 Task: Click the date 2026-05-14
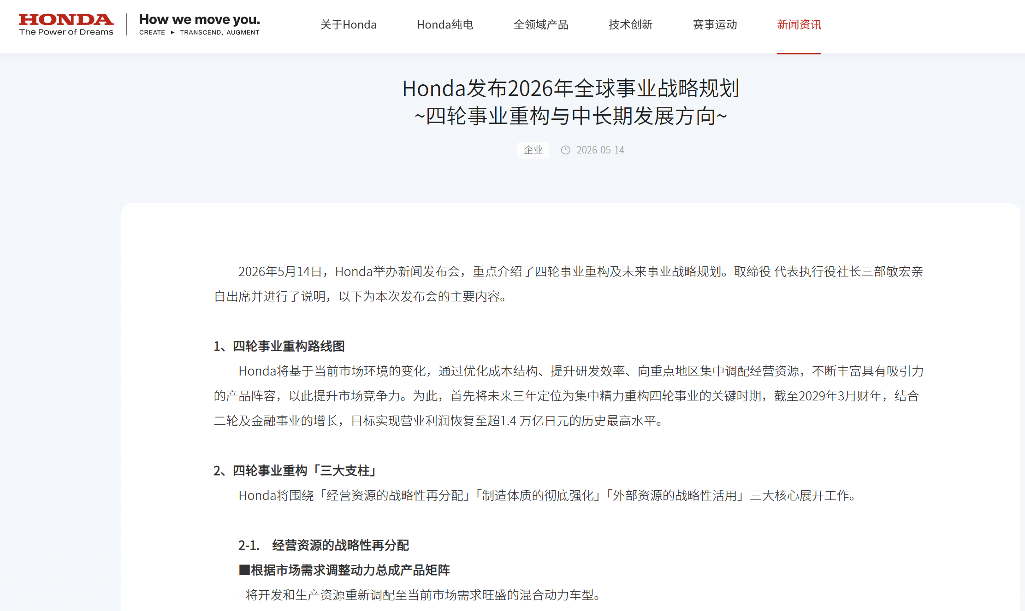[x=600, y=150]
